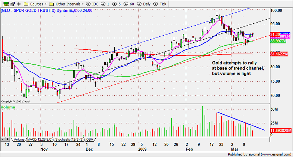This screenshot has height=157, width=293.
Task: Select the OBV study tab
Action: (90, 139)
